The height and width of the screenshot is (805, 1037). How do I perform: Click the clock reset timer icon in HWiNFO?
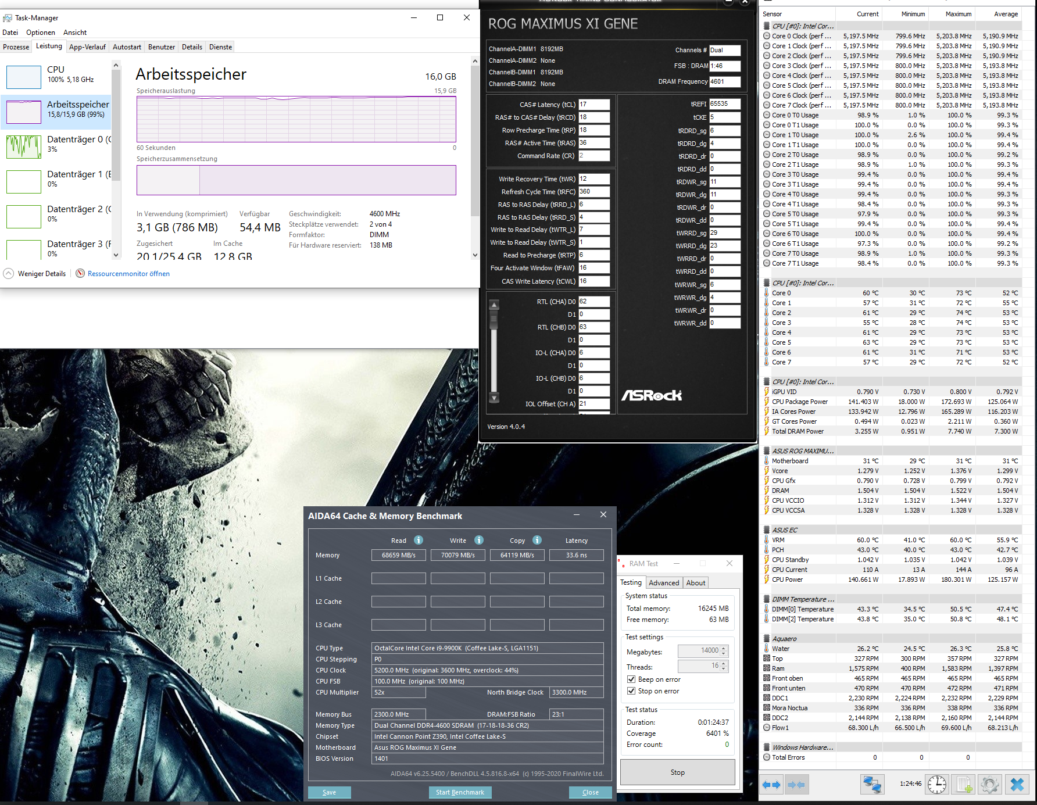937,784
